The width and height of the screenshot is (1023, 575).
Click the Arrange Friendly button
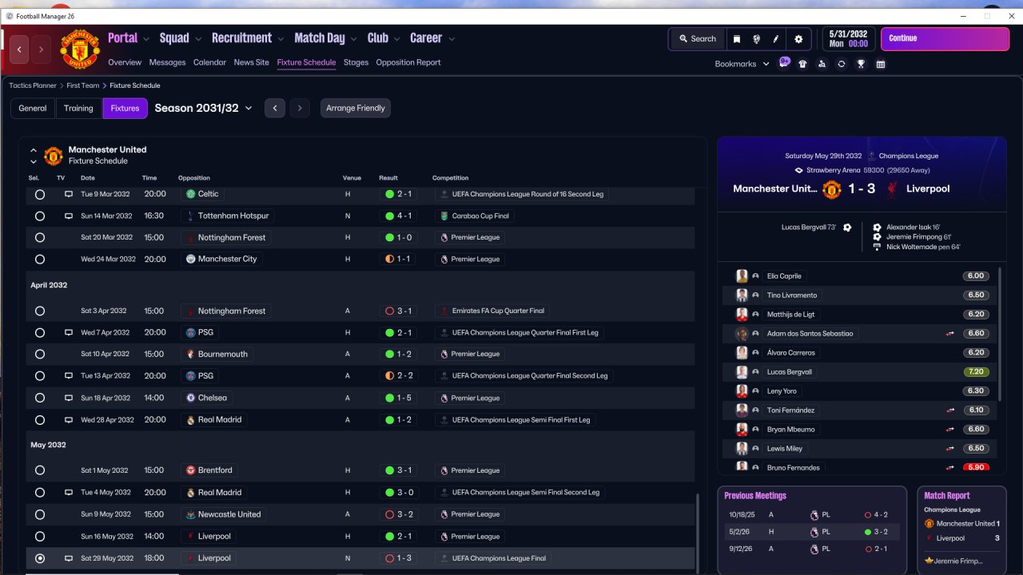click(x=356, y=108)
